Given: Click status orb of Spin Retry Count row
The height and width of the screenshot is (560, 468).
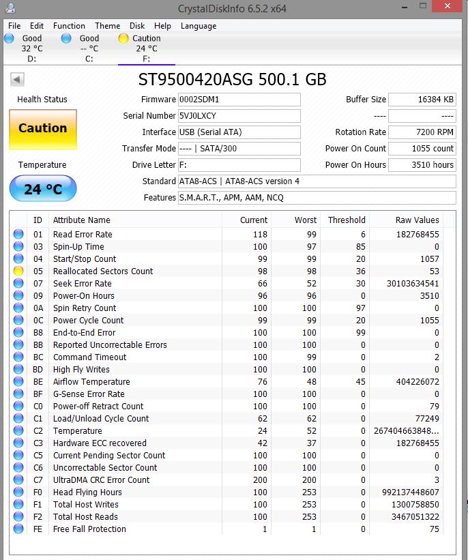Looking at the screenshot, I should 18,308.
